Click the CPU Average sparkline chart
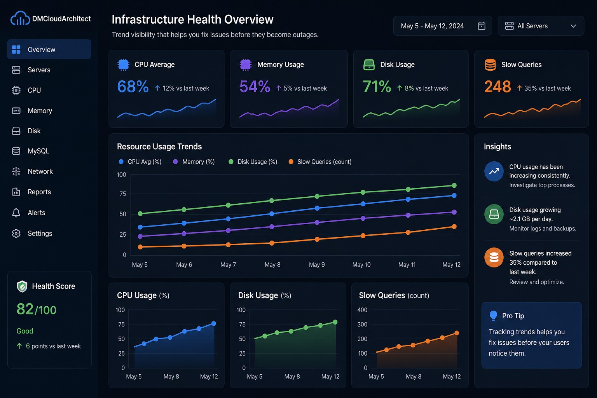 pyautogui.click(x=166, y=108)
